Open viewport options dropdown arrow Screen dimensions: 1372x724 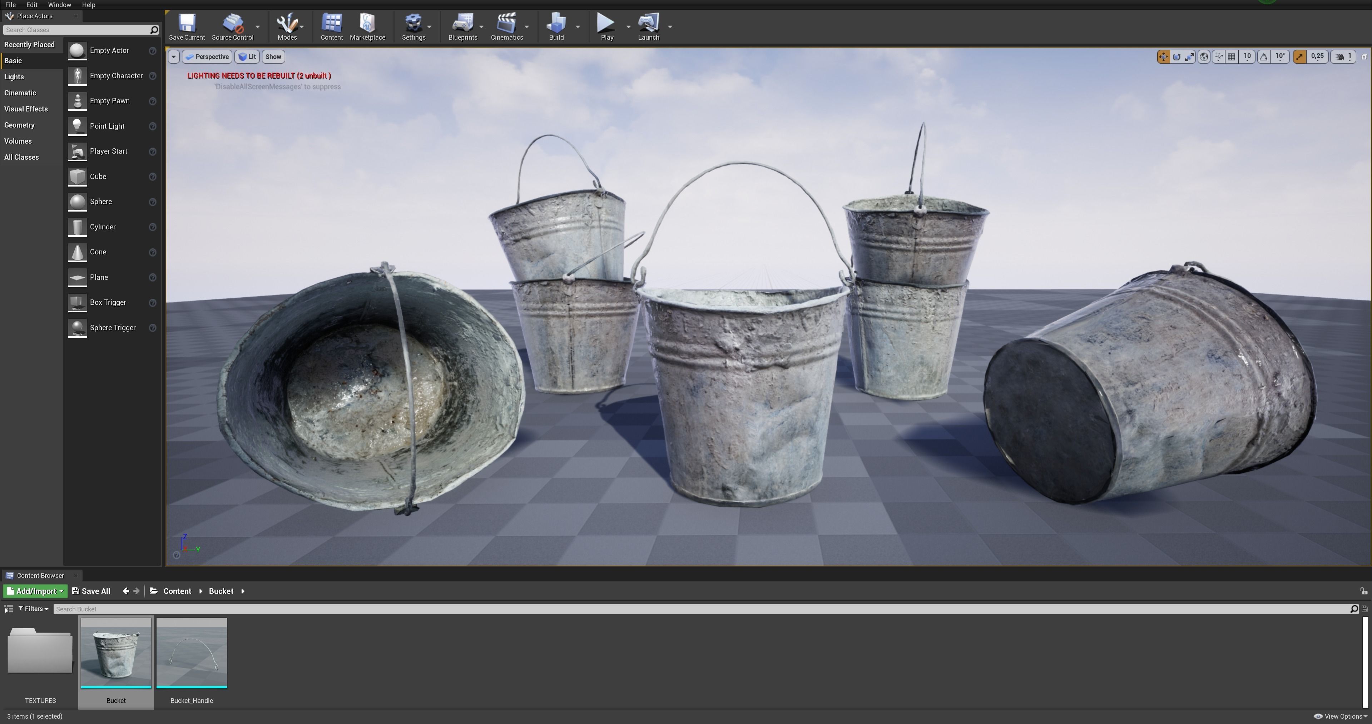coord(174,57)
